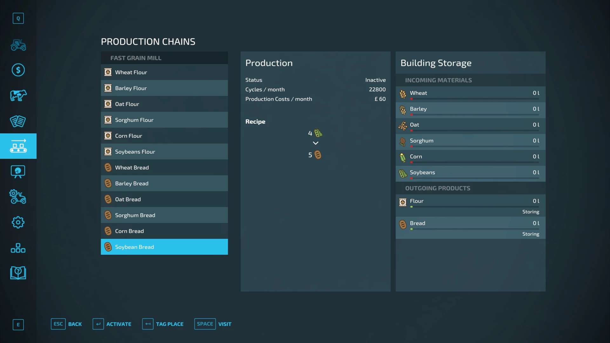Click the production chains conveyor icon
The height and width of the screenshot is (343, 610).
pos(18,146)
